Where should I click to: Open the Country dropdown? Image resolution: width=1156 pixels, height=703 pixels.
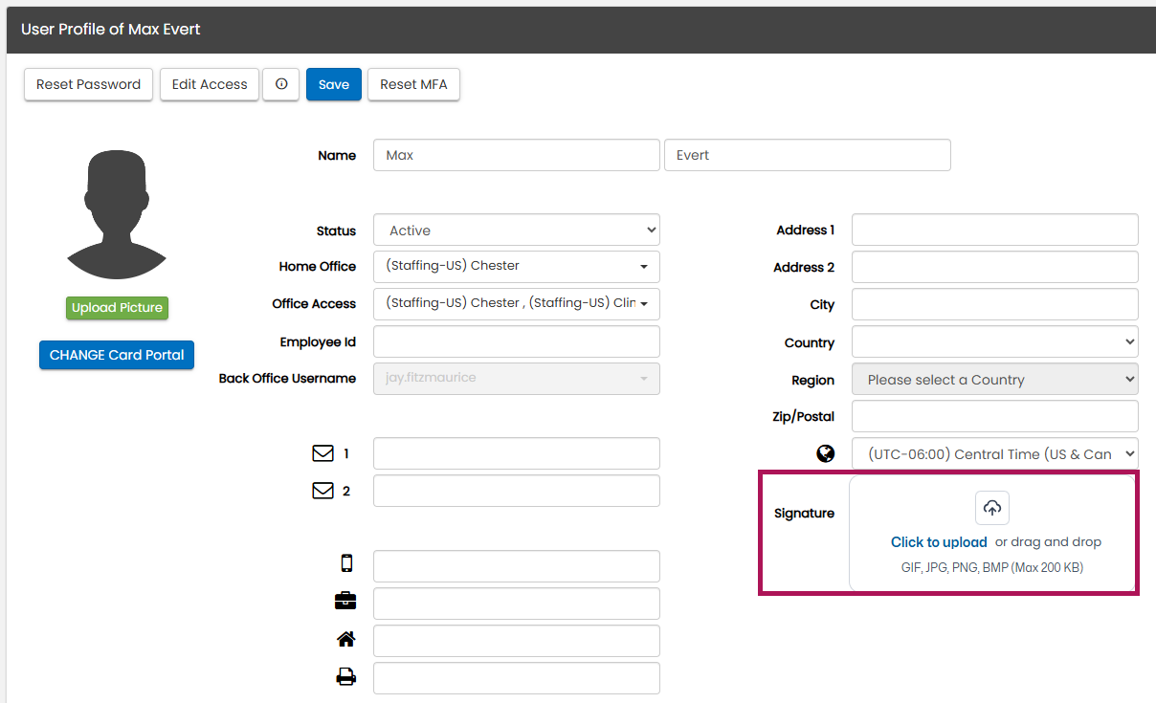click(995, 341)
